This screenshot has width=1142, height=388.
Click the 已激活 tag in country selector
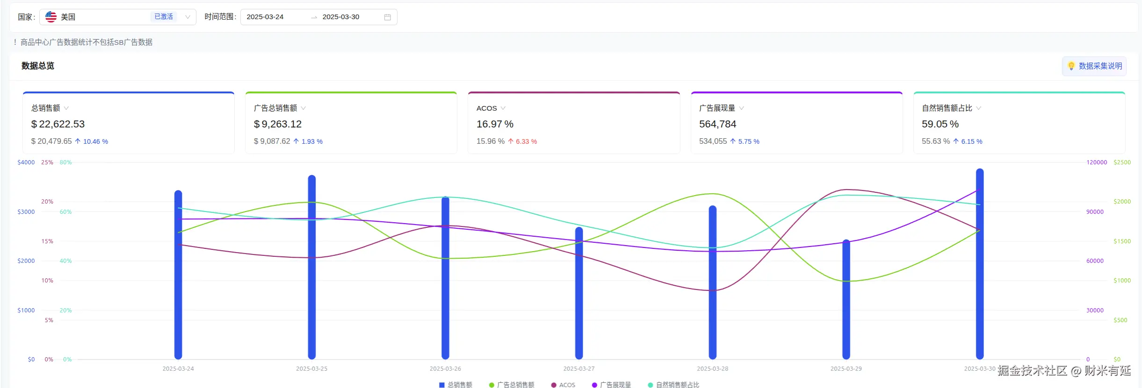tap(164, 17)
